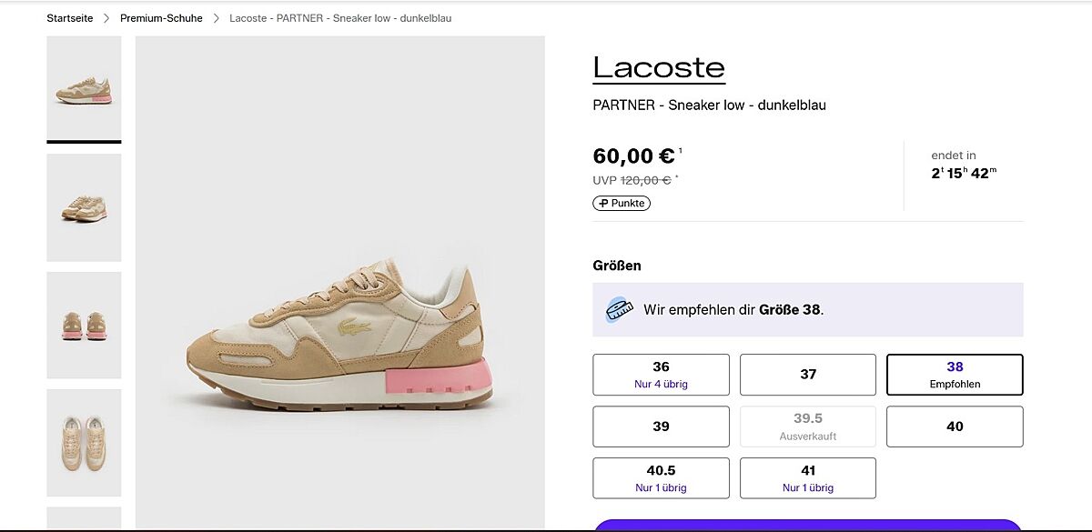Open the Lacoste brand link
Image resolution: width=1092 pixels, height=532 pixels.
click(x=659, y=67)
